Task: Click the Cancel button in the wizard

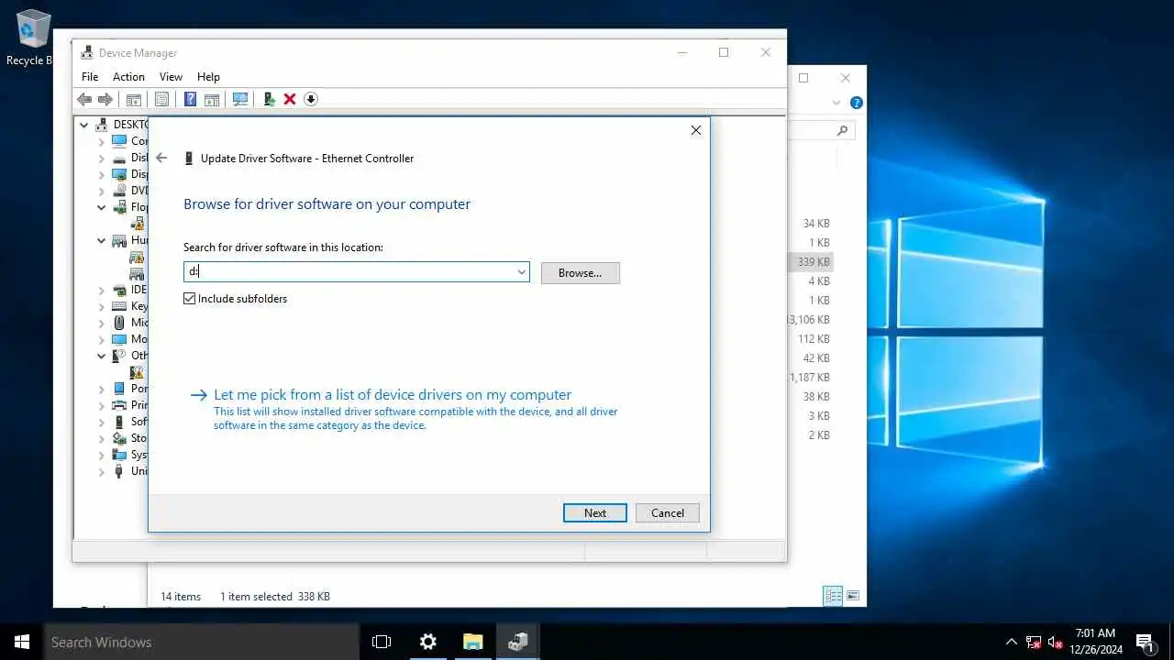Action: (668, 513)
